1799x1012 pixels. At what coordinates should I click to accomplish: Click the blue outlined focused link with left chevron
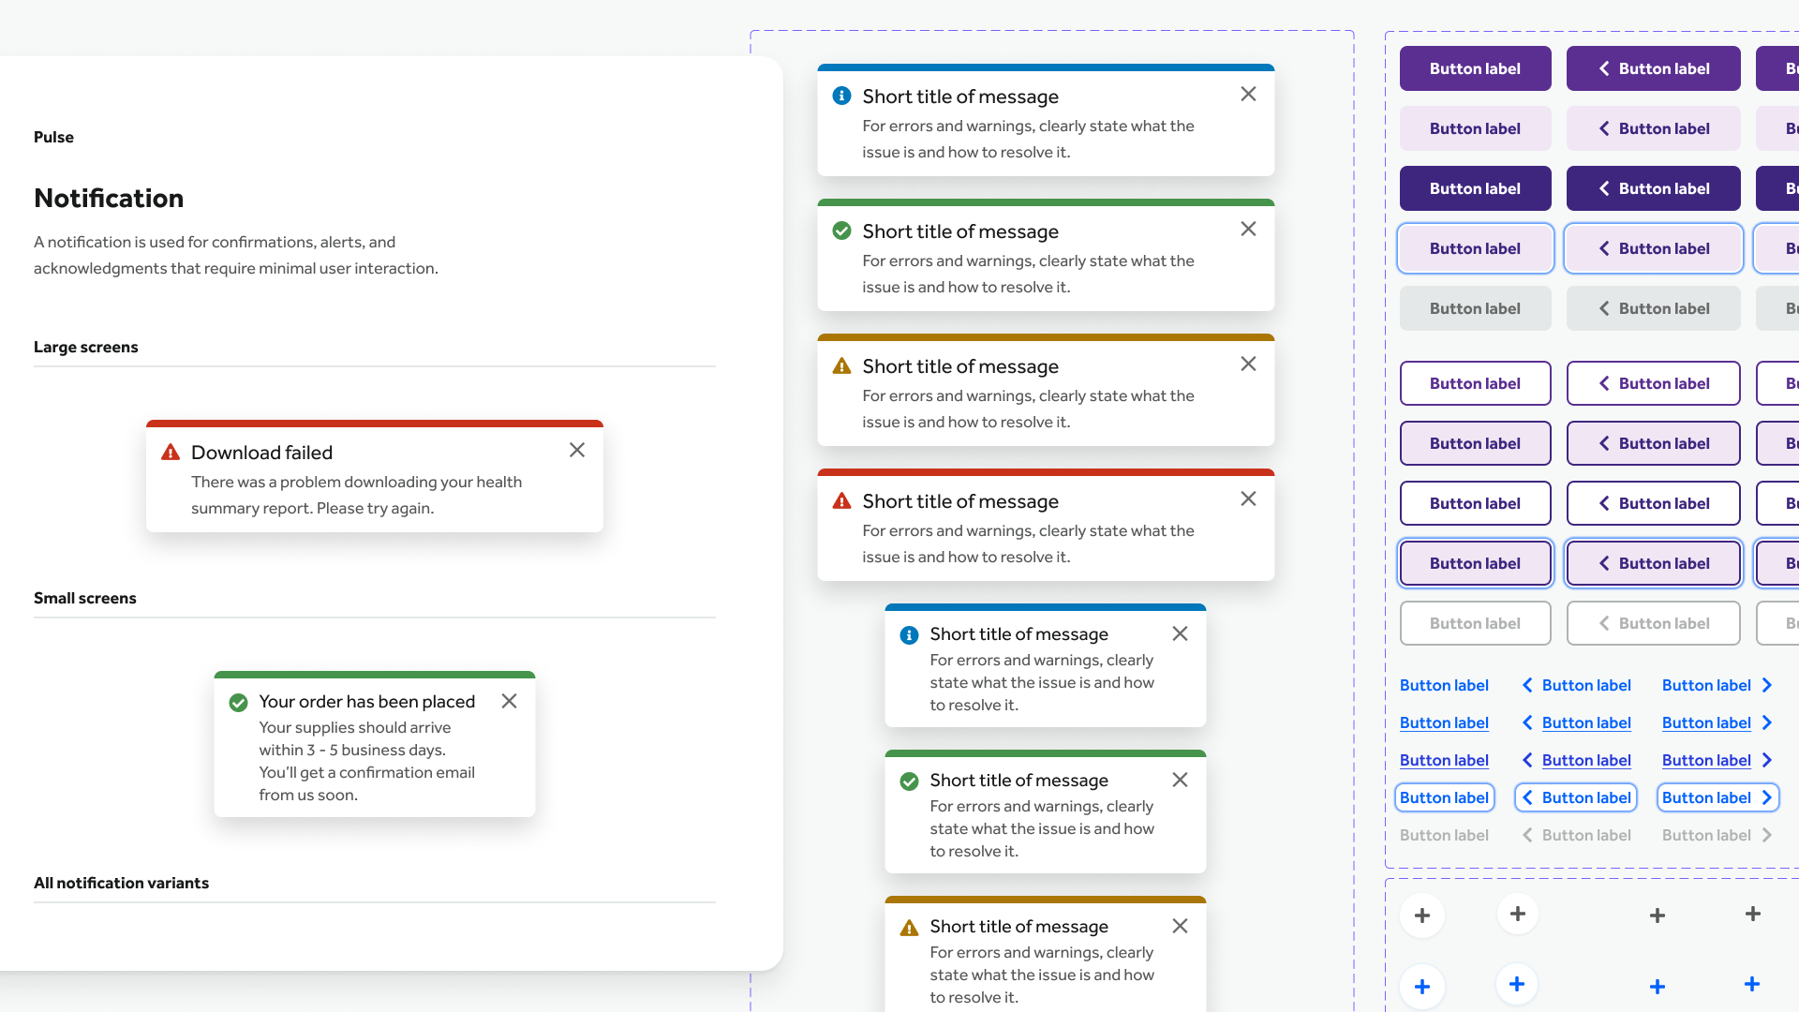point(1576,797)
